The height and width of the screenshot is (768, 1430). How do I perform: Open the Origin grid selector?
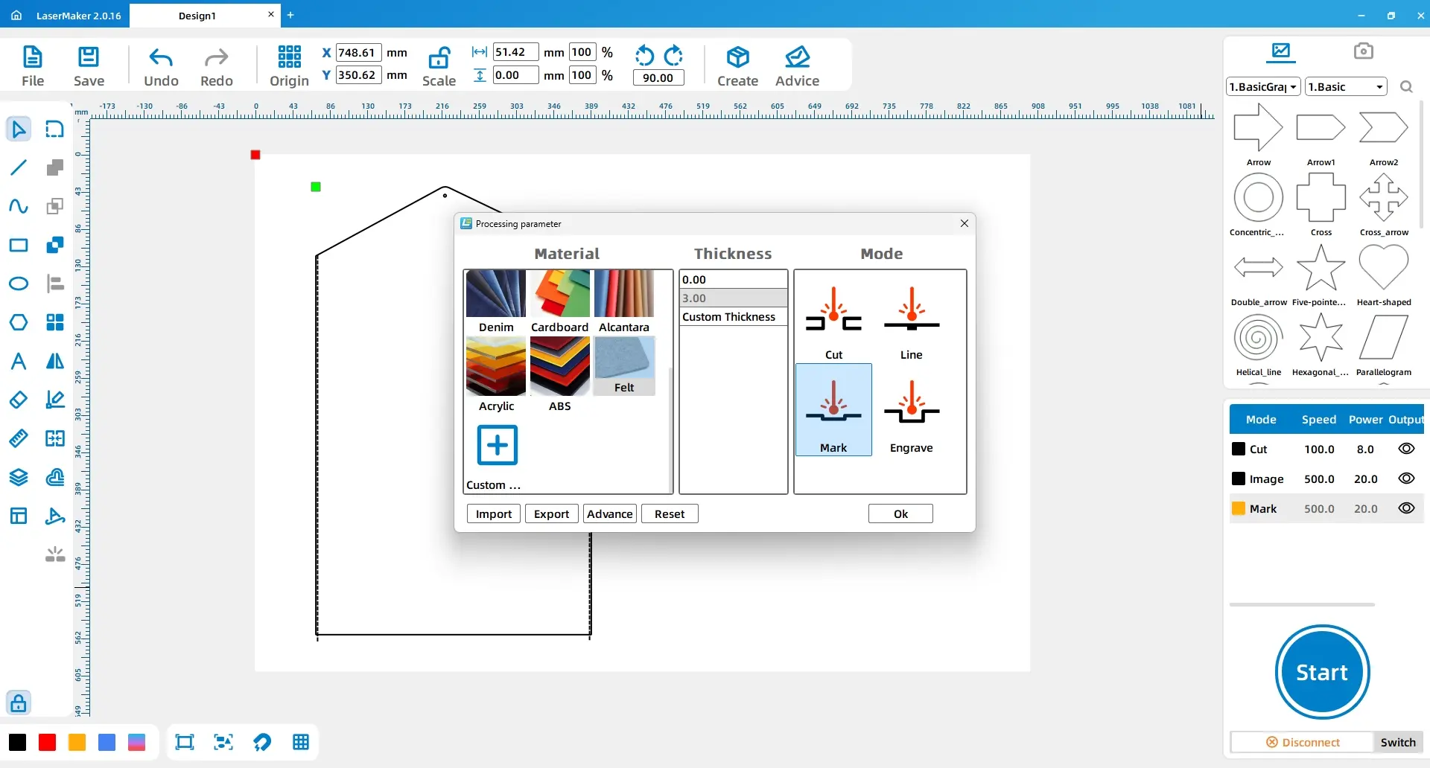[x=289, y=57]
